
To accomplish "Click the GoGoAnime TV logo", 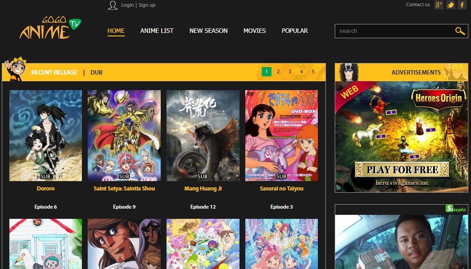I will 50,28.
